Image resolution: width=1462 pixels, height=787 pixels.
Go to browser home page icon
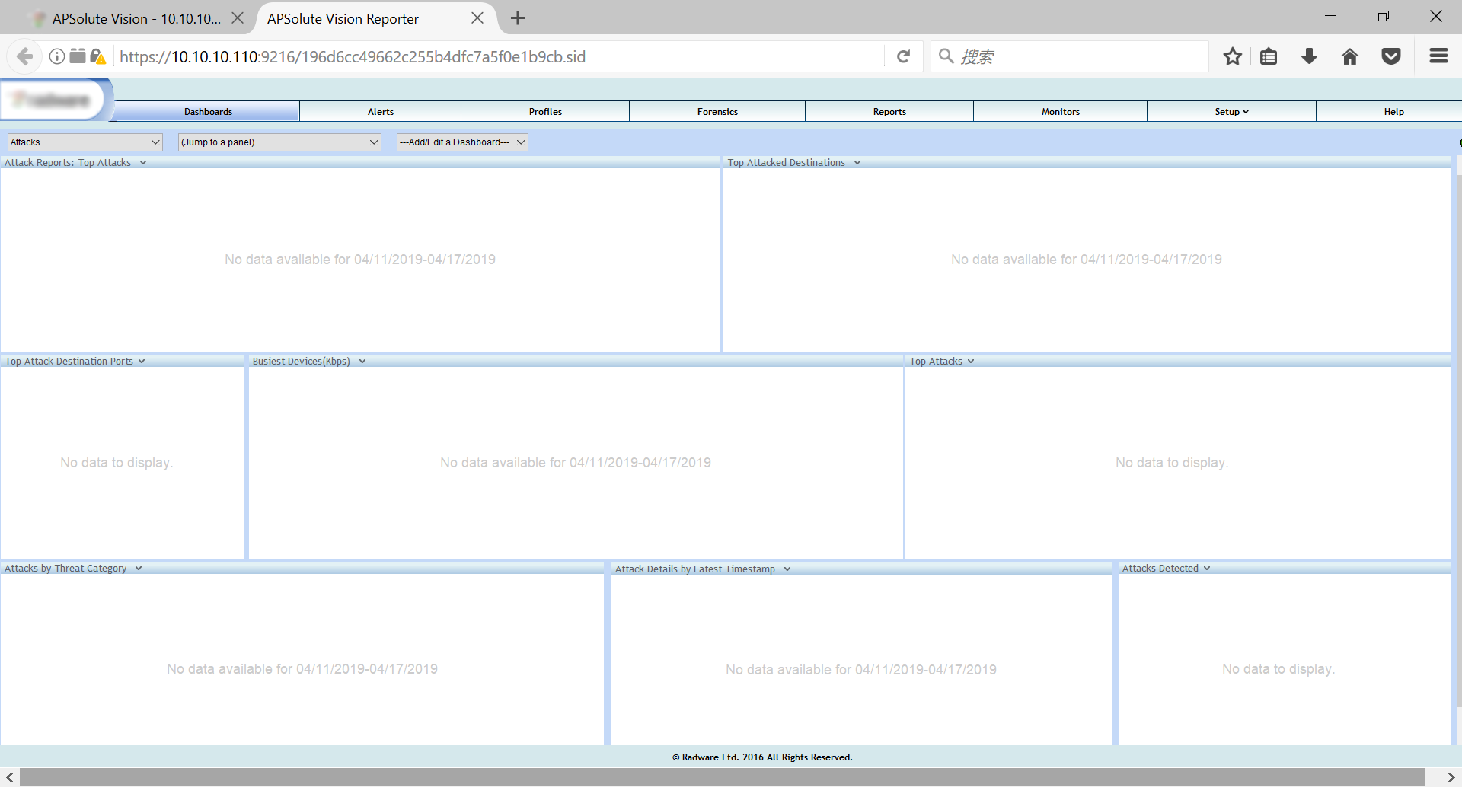point(1349,56)
